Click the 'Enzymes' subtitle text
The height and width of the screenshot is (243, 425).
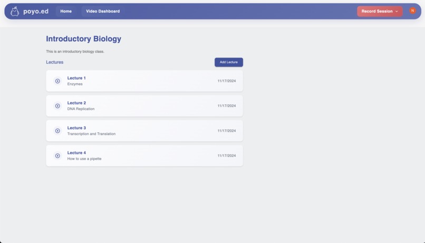[75, 84]
